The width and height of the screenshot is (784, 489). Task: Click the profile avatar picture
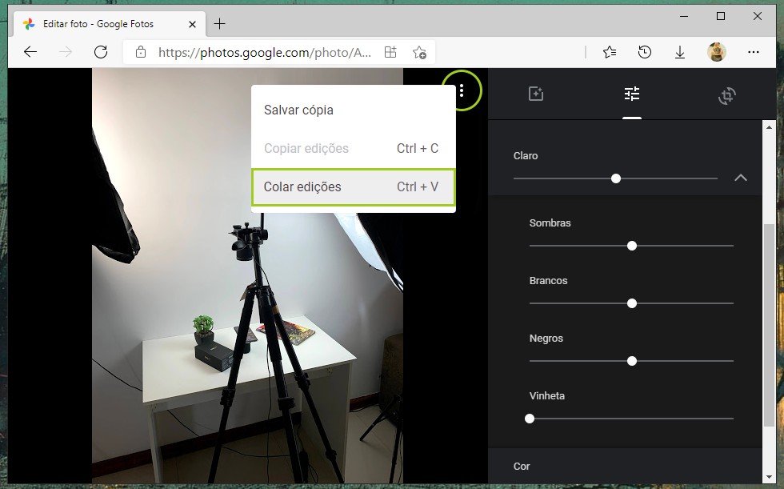point(717,52)
